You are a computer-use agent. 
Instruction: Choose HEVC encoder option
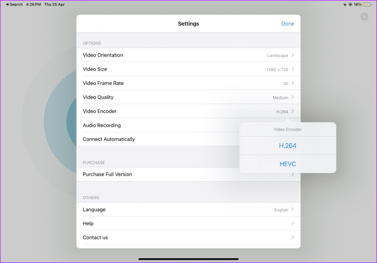(288, 164)
